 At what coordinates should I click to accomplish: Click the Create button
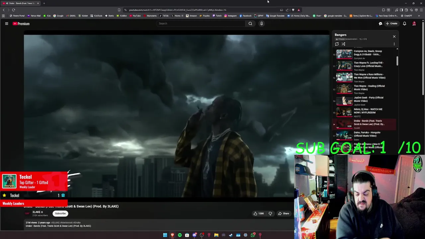(x=391, y=24)
